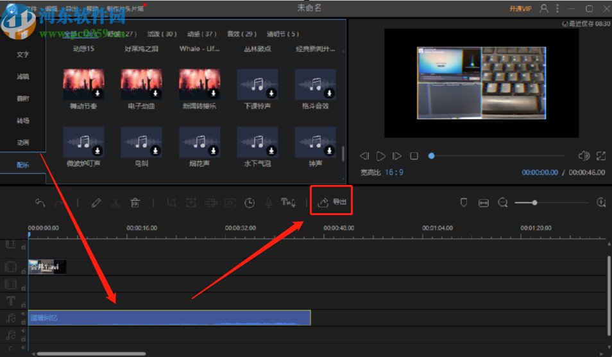
Task: Toggle lock on the 温暖回忆 music track
Action: [x=24, y=322]
